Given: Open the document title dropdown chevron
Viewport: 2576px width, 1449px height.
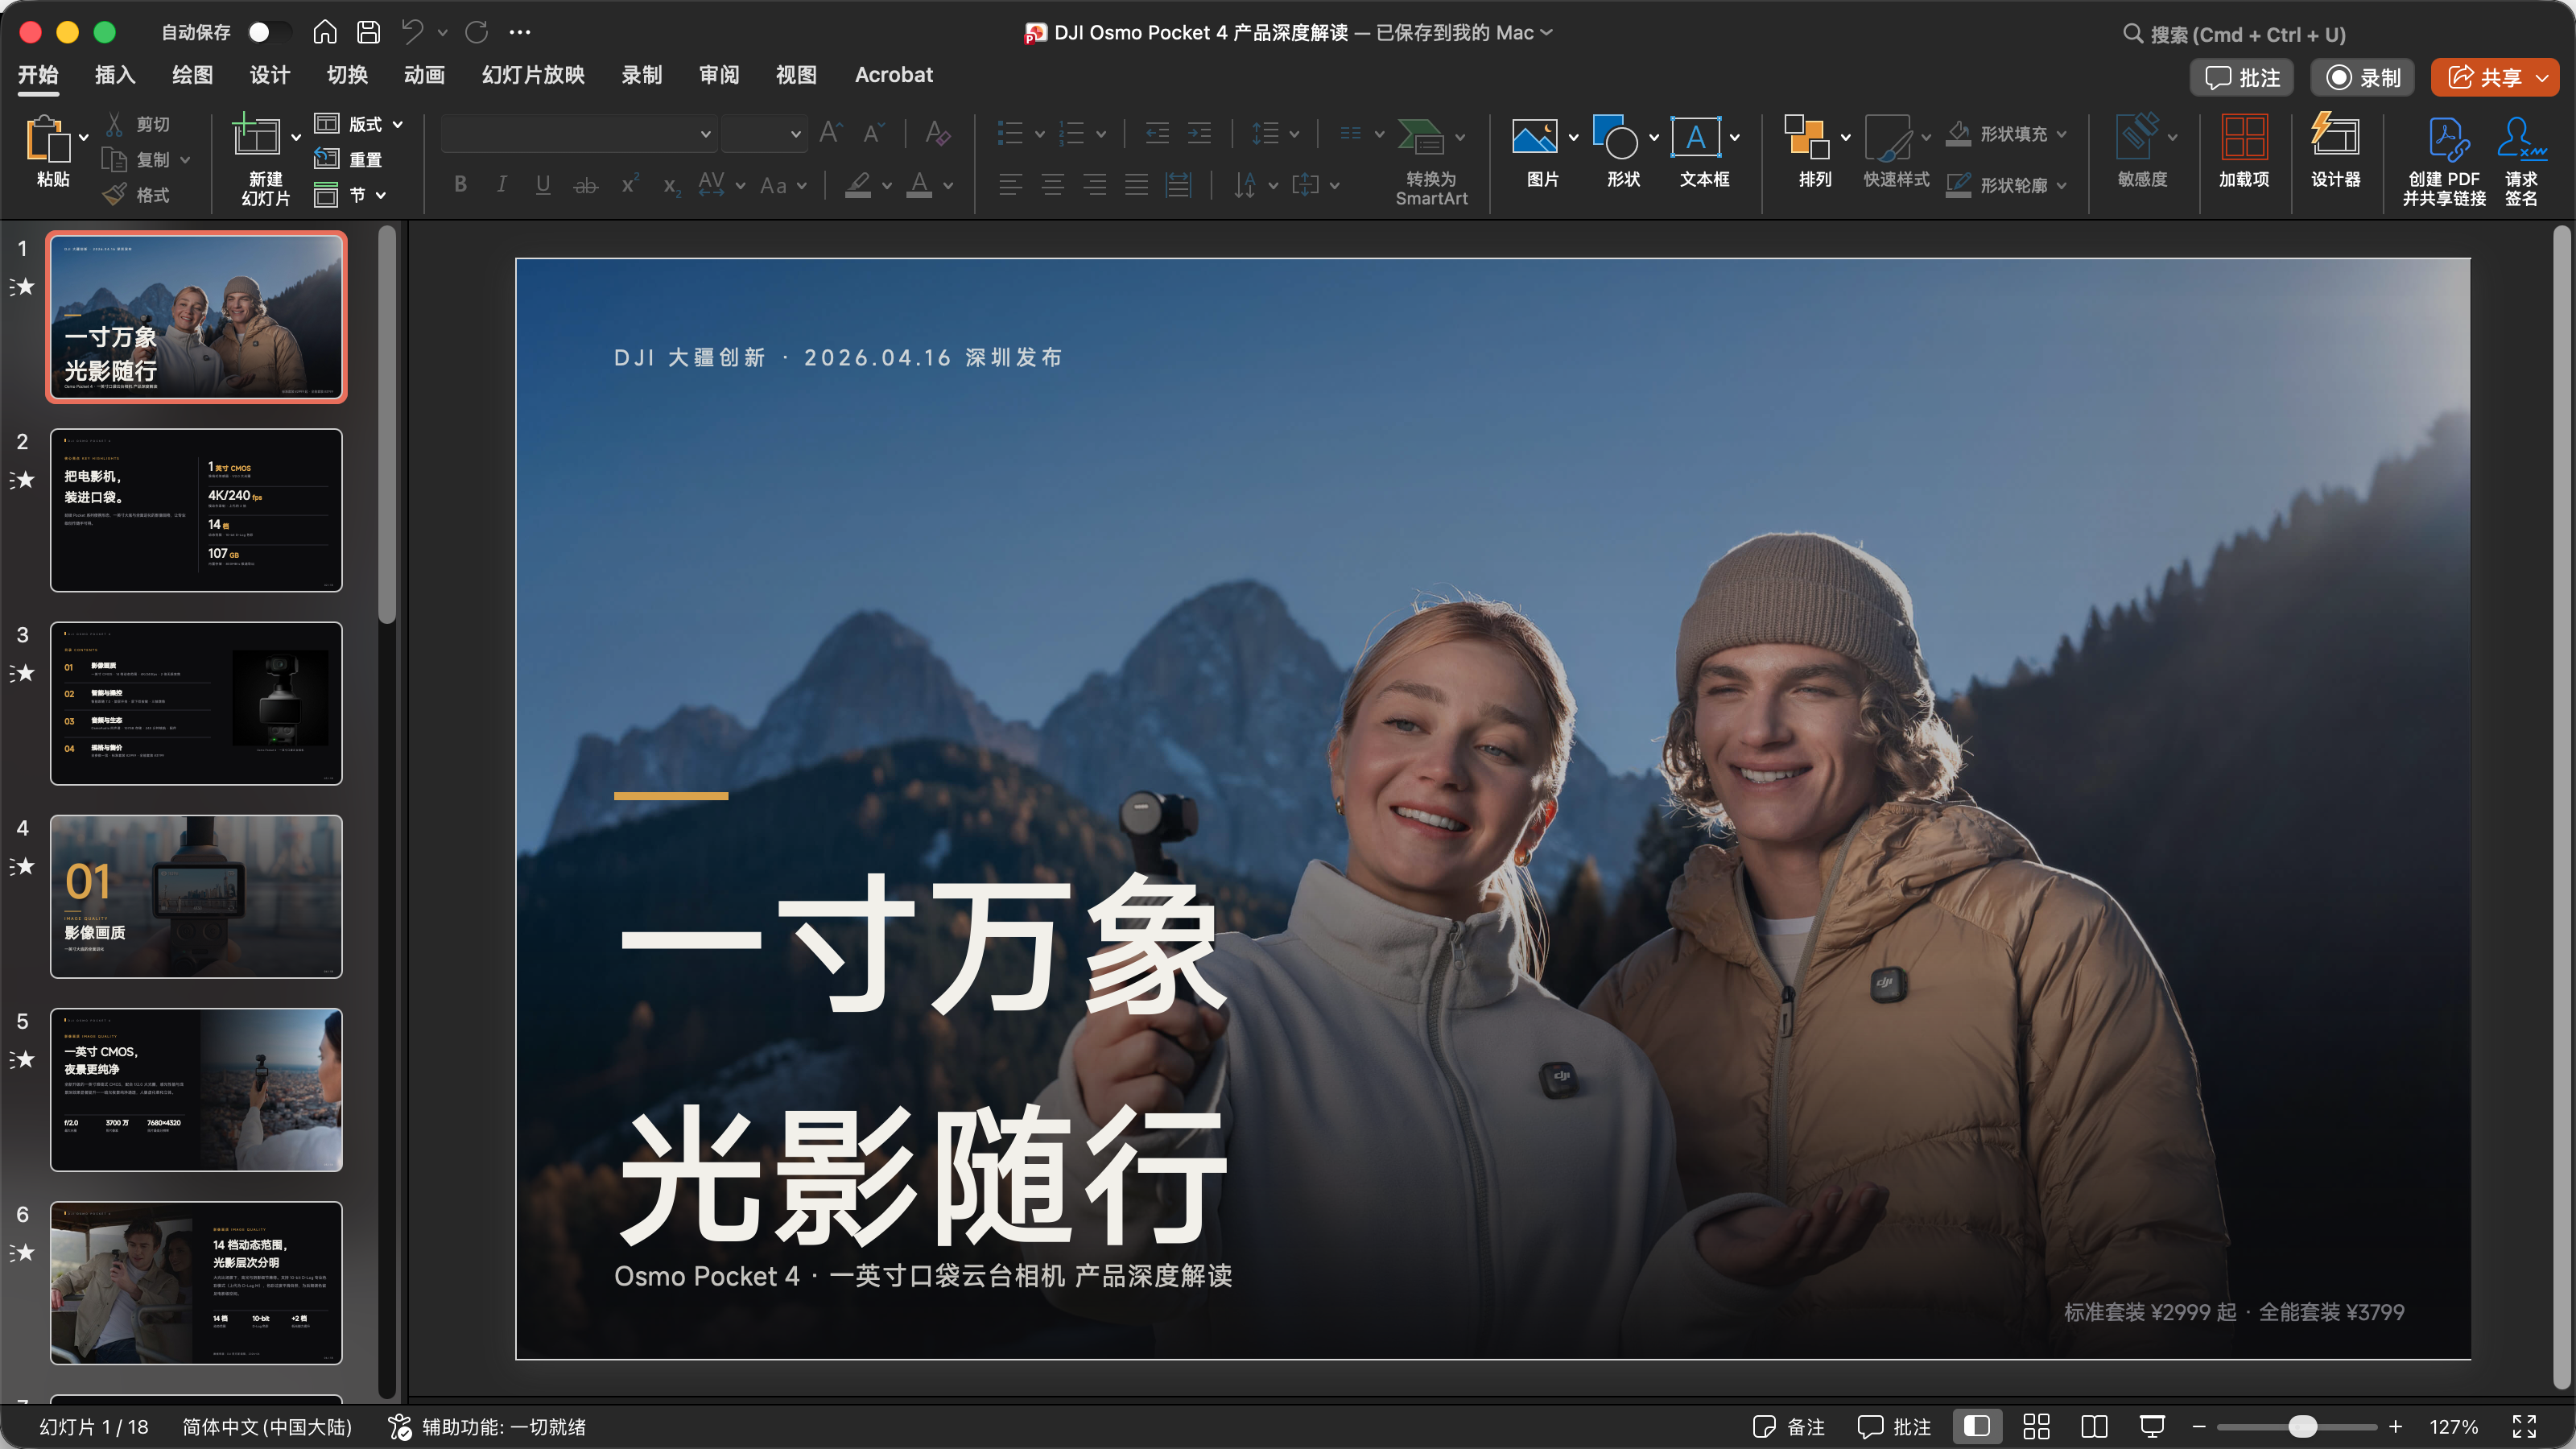Looking at the screenshot, I should 1547,33.
